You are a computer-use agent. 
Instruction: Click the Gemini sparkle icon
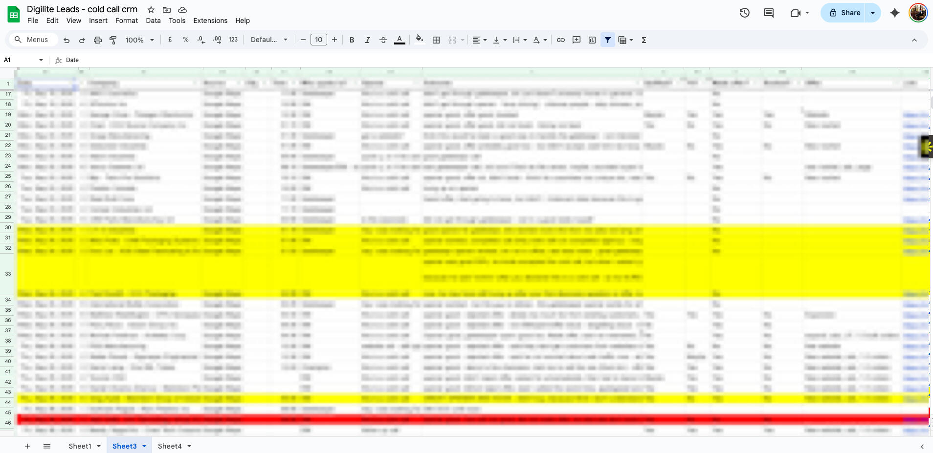(x=895, y=13)
